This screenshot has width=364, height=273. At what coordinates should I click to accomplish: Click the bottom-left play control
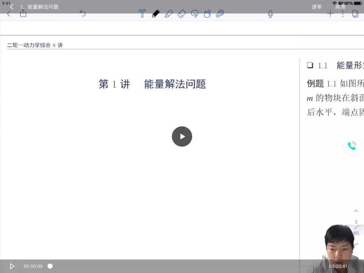point(12,266)
